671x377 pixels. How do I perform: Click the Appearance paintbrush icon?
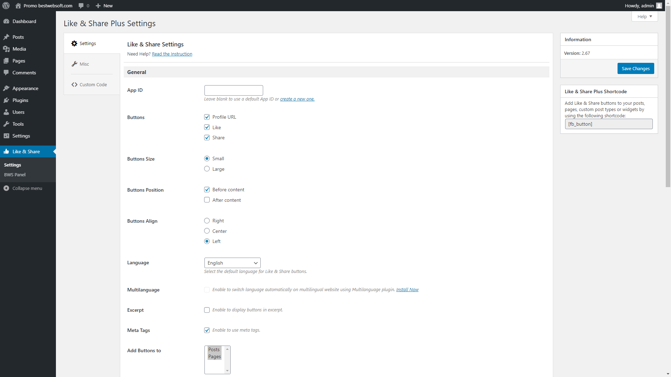click(6, 88)
